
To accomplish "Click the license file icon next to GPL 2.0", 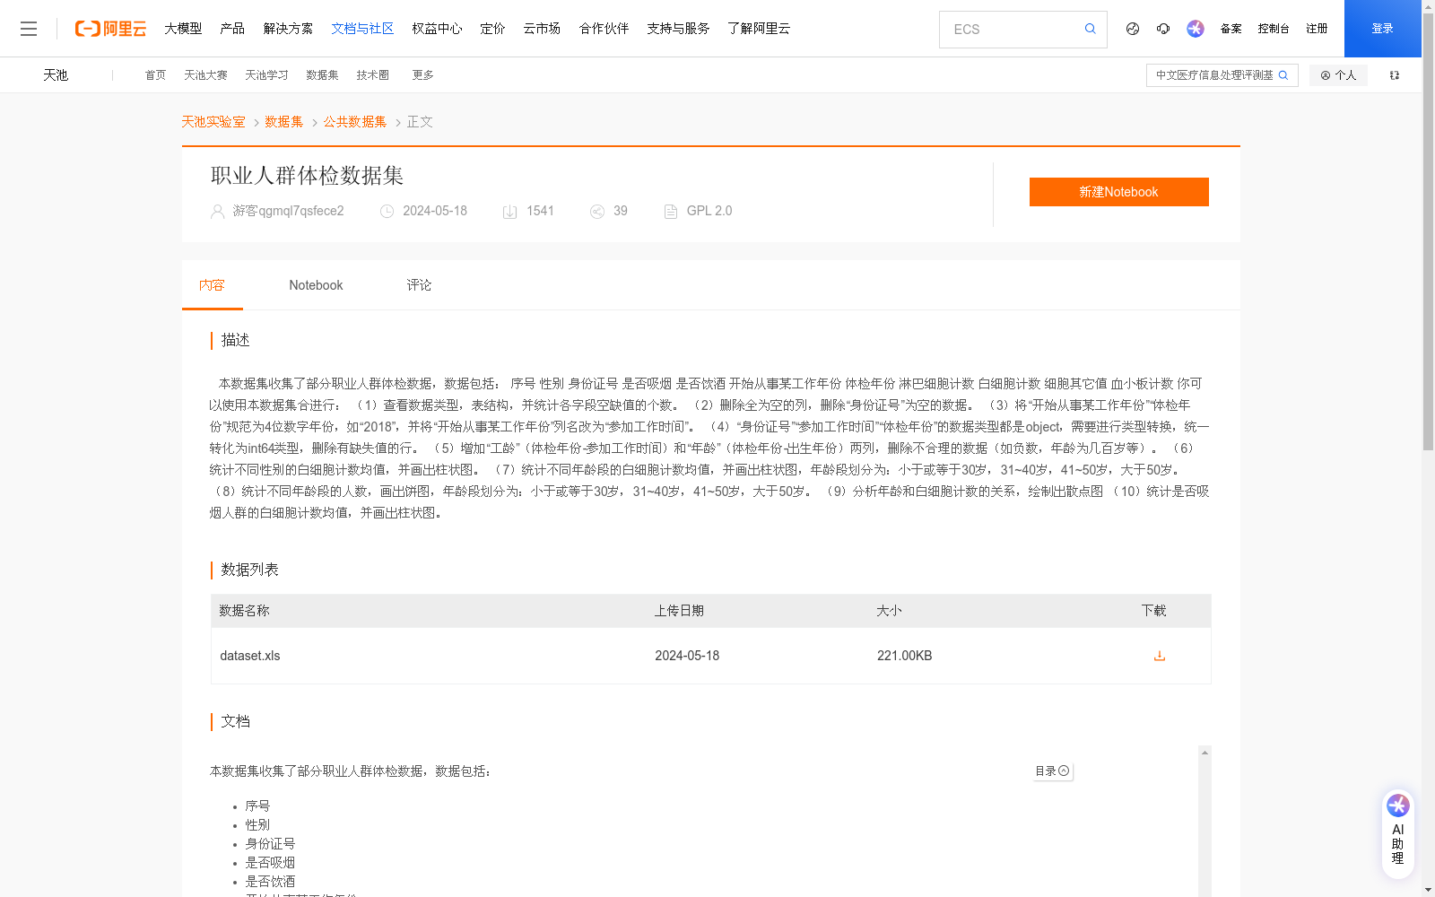I will [x=670, y=211].
